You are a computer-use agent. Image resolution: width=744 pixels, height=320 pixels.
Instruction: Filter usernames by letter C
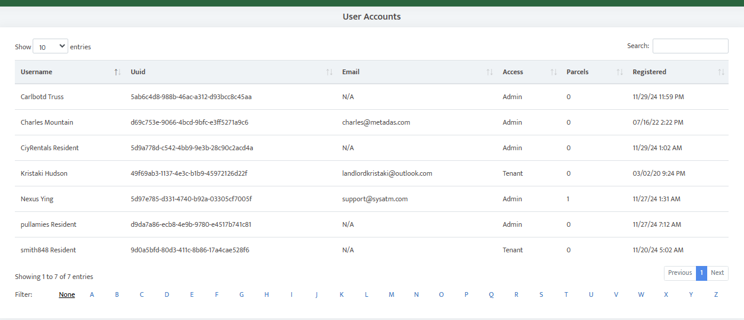click(x=142, y=294)
